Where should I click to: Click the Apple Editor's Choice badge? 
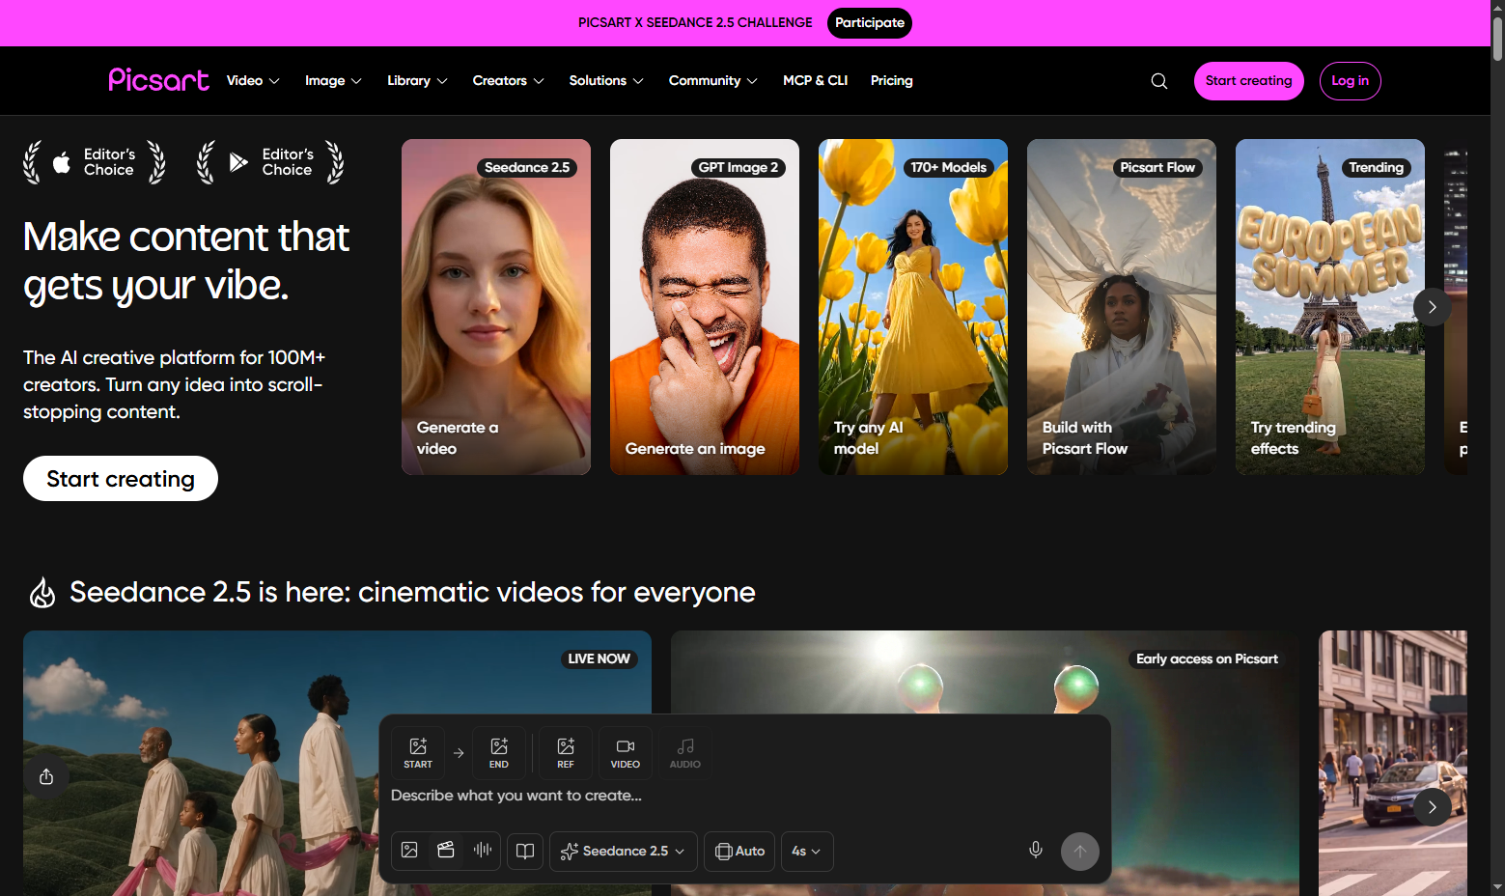click(95, 162)
